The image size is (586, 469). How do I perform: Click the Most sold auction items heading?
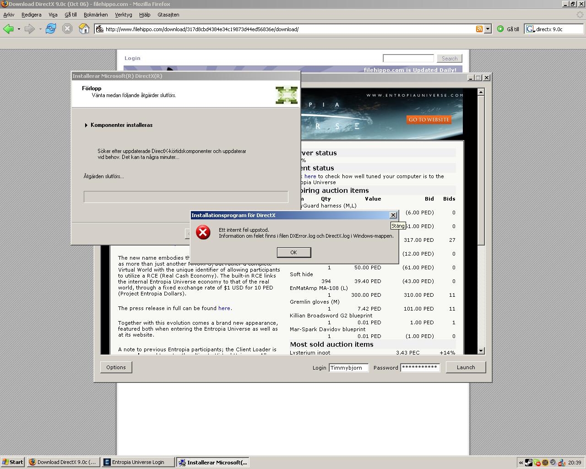331,344
